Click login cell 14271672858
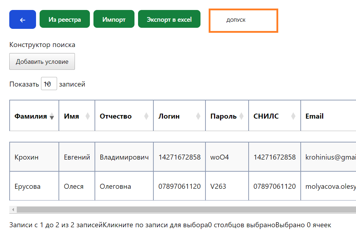Image resolution: width=356 pixels, height=234 pixels. [179, 157]
